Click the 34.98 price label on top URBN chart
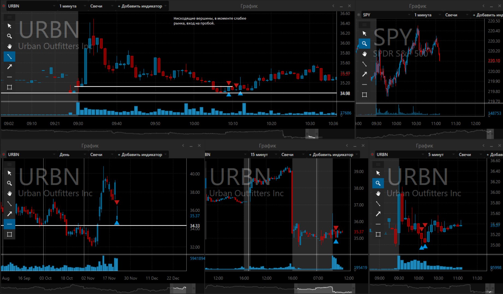 [x=345, y=93]
